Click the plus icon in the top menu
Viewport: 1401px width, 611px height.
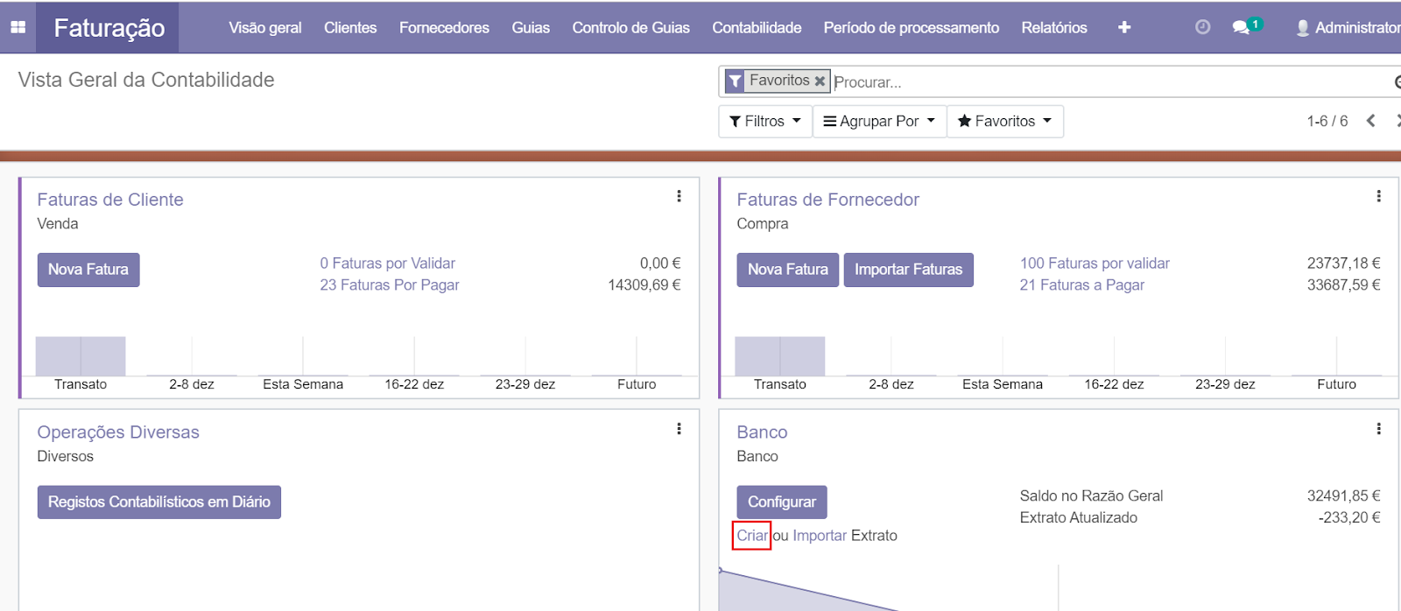[x=1124, y=27]
